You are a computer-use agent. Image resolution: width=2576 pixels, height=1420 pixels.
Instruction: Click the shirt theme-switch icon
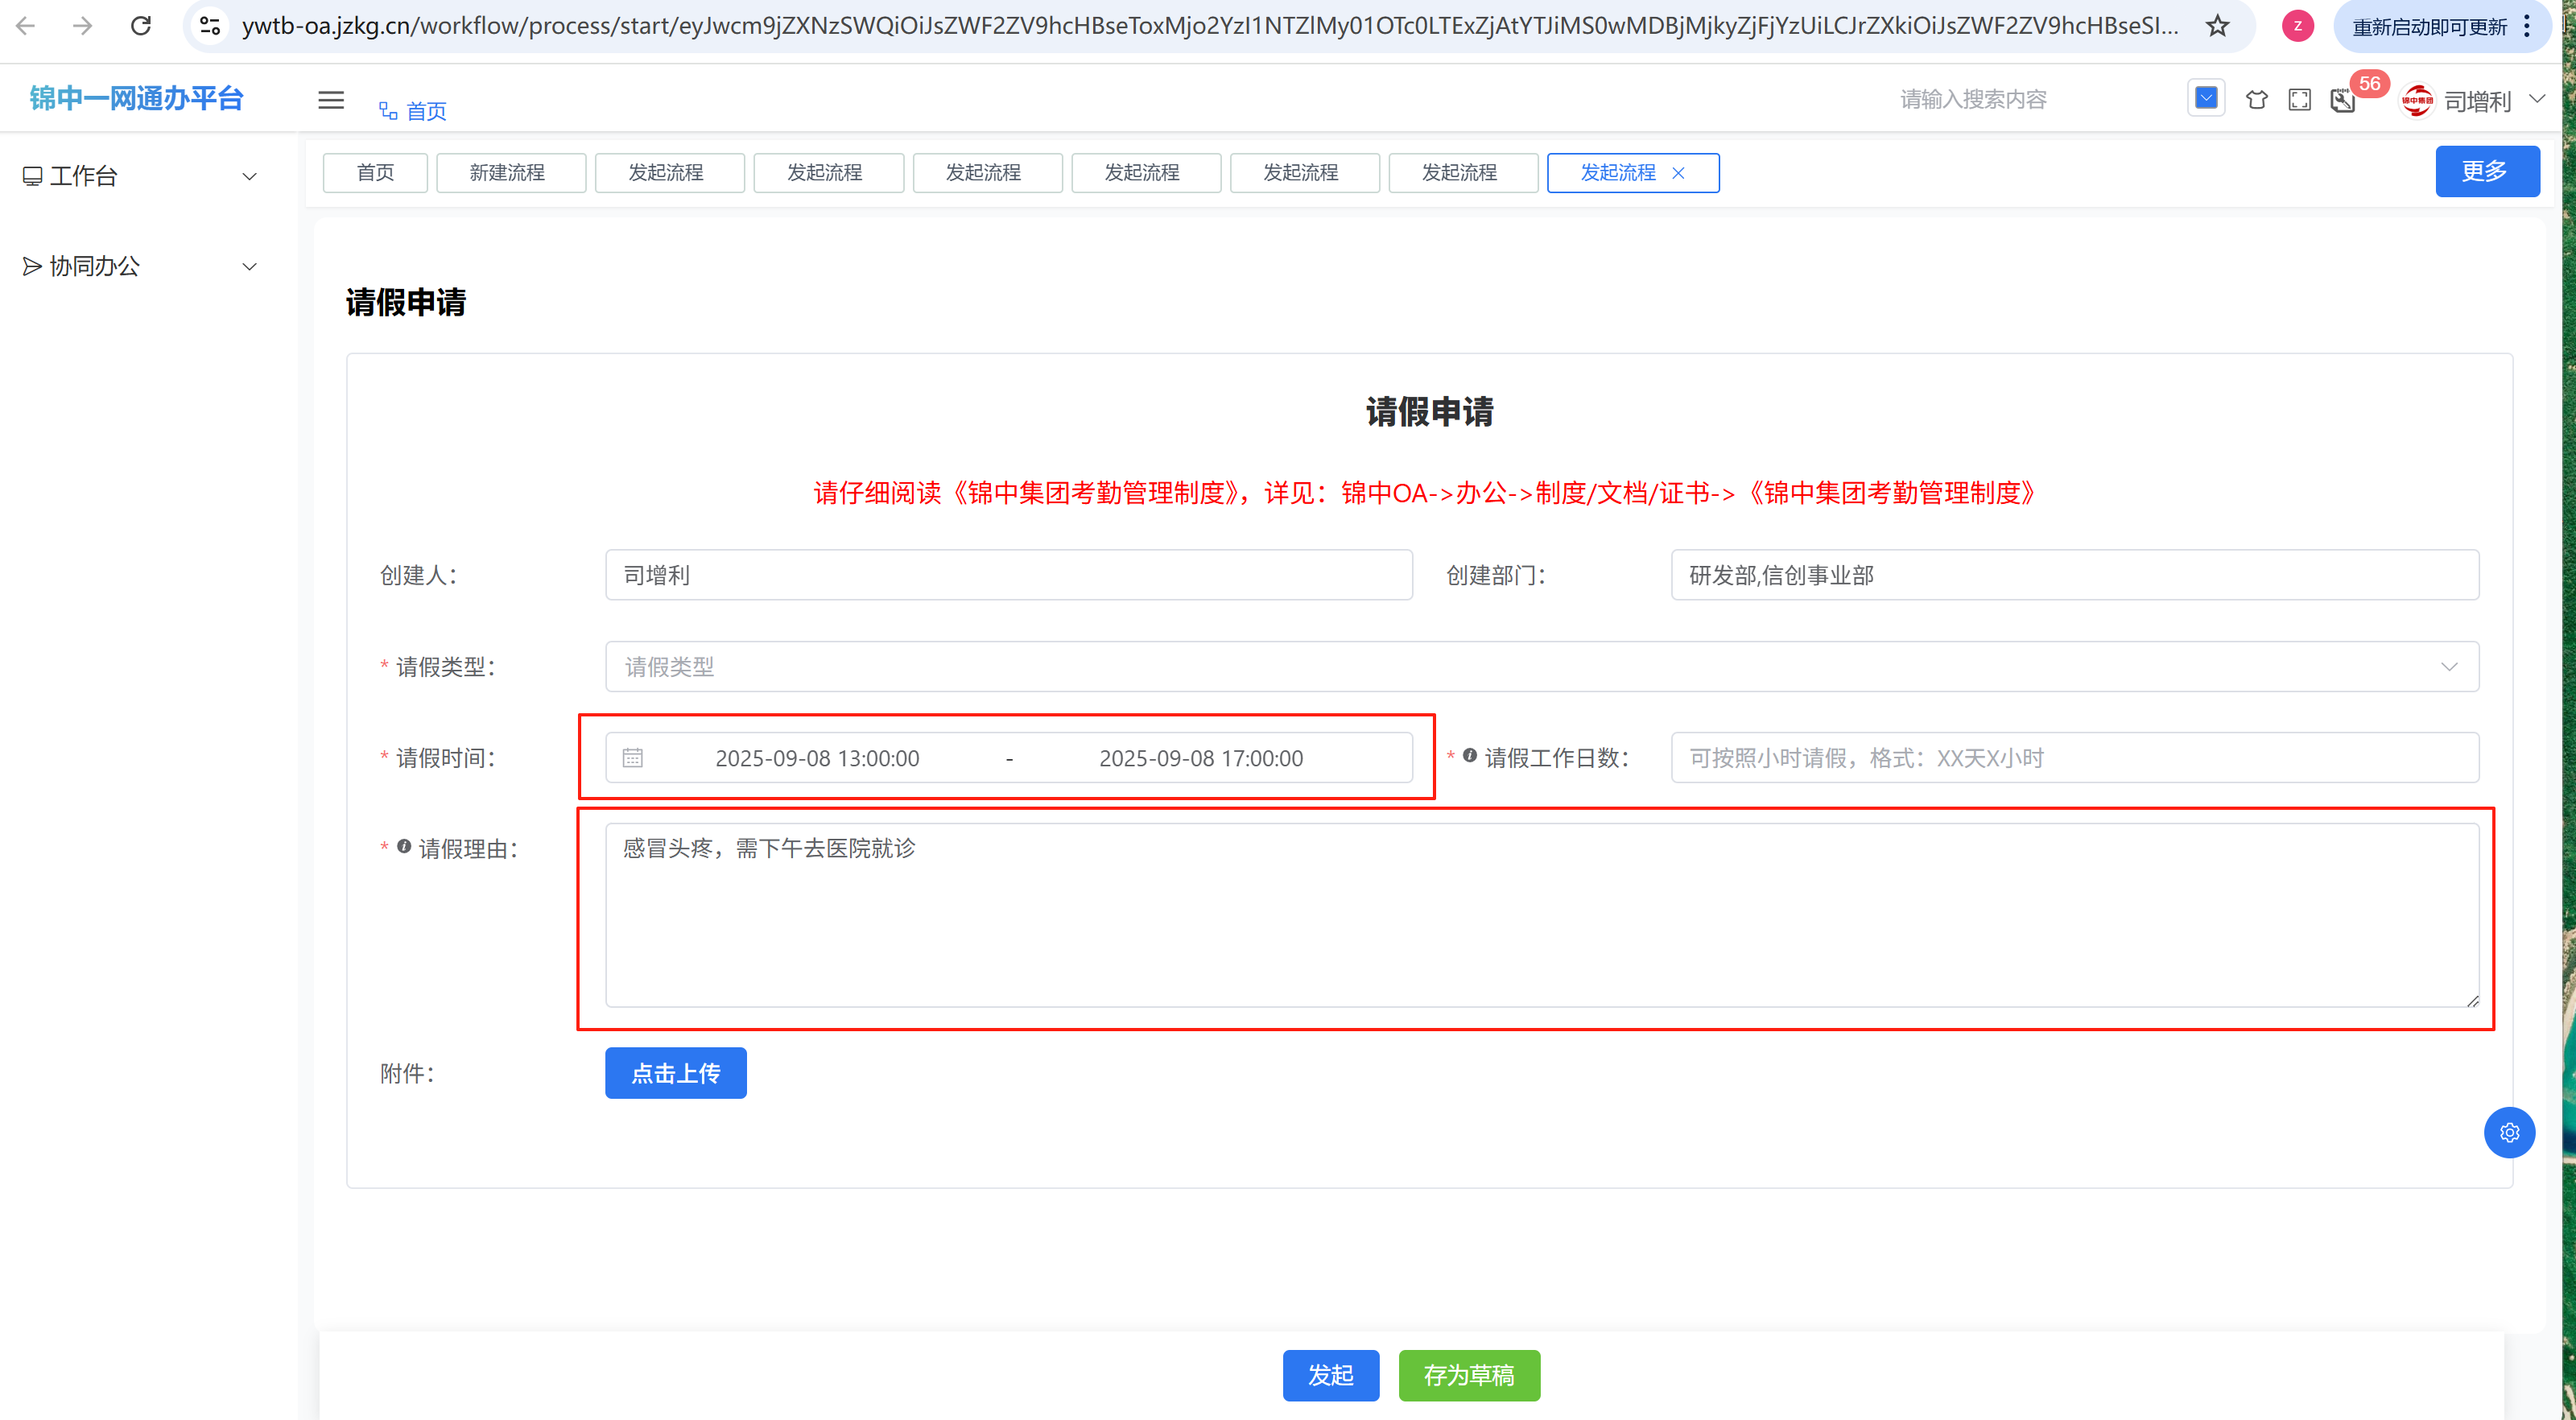pos(2256,100)
